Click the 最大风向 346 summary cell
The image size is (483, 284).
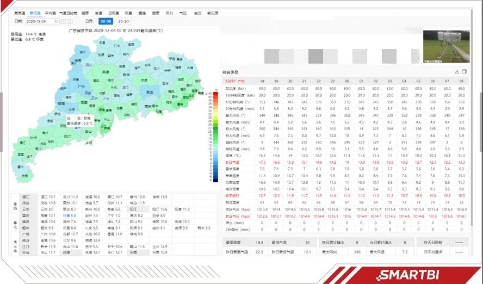click(342, 252)
